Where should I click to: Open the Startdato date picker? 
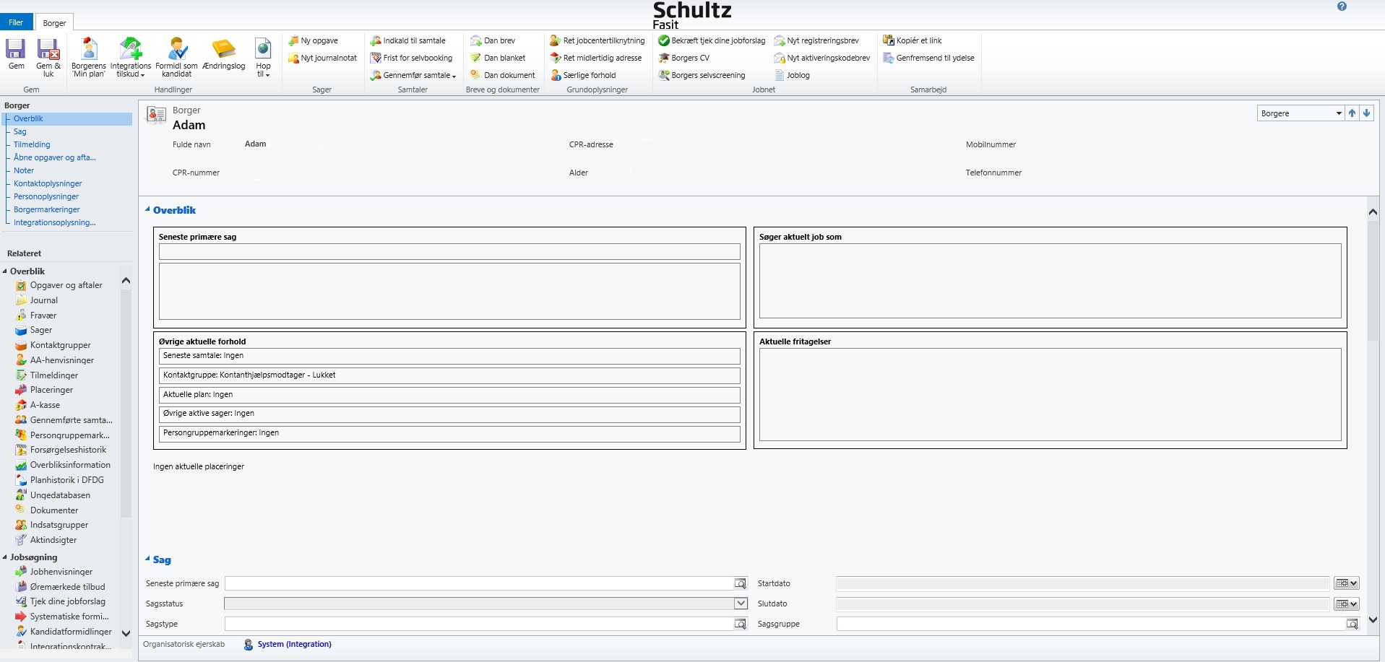click(x=1346, y=583)
